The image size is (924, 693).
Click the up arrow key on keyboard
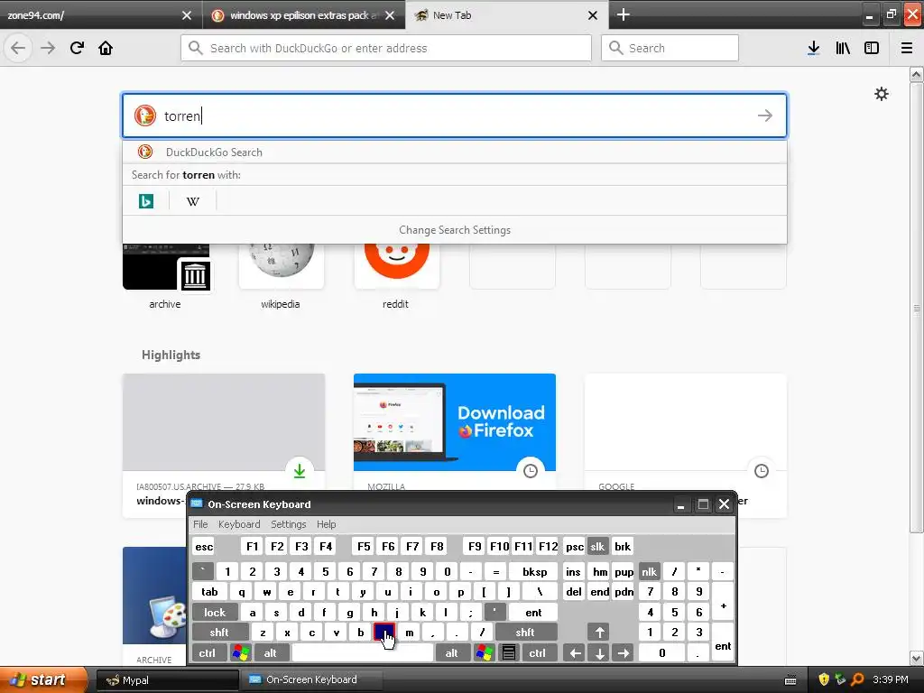tap(599, 633)
